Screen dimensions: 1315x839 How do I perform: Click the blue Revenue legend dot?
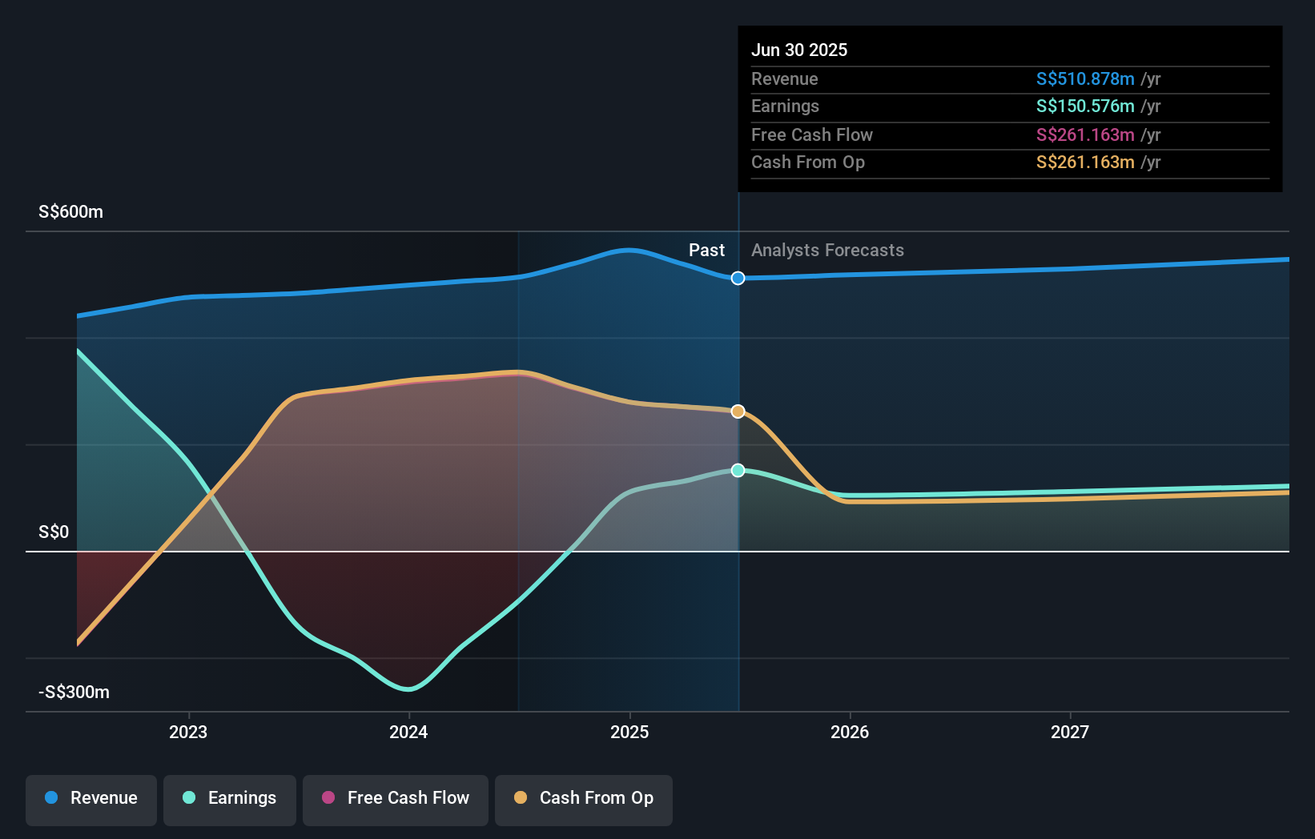tap(51, 798)
